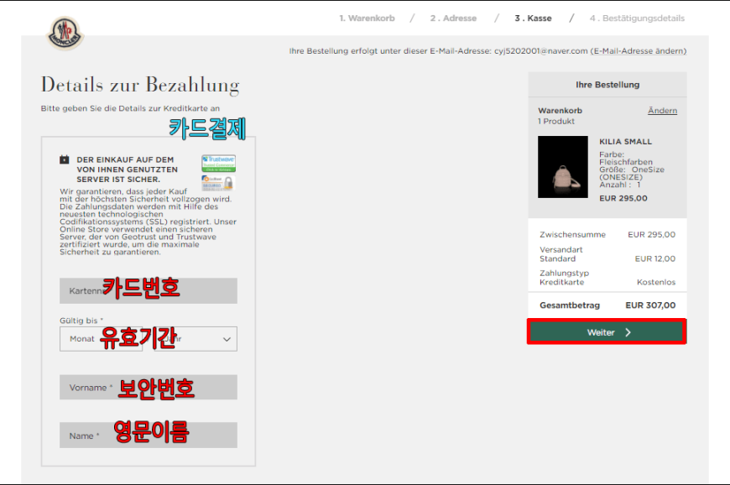Image resolution: width=730 pixels, height=485 pixels.
Task: Focus the Vorname input field
Action: coord(148,388)
